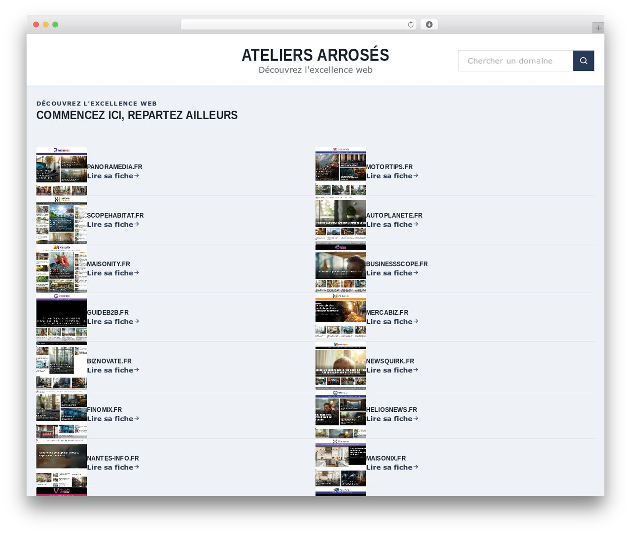Open the browser downloads button

(429, 25)
